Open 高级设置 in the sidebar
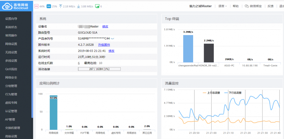The width and height of the screenshot is (284, 139). 11,136
